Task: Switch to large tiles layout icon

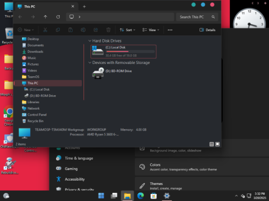Action: click(x=217, y=144)
